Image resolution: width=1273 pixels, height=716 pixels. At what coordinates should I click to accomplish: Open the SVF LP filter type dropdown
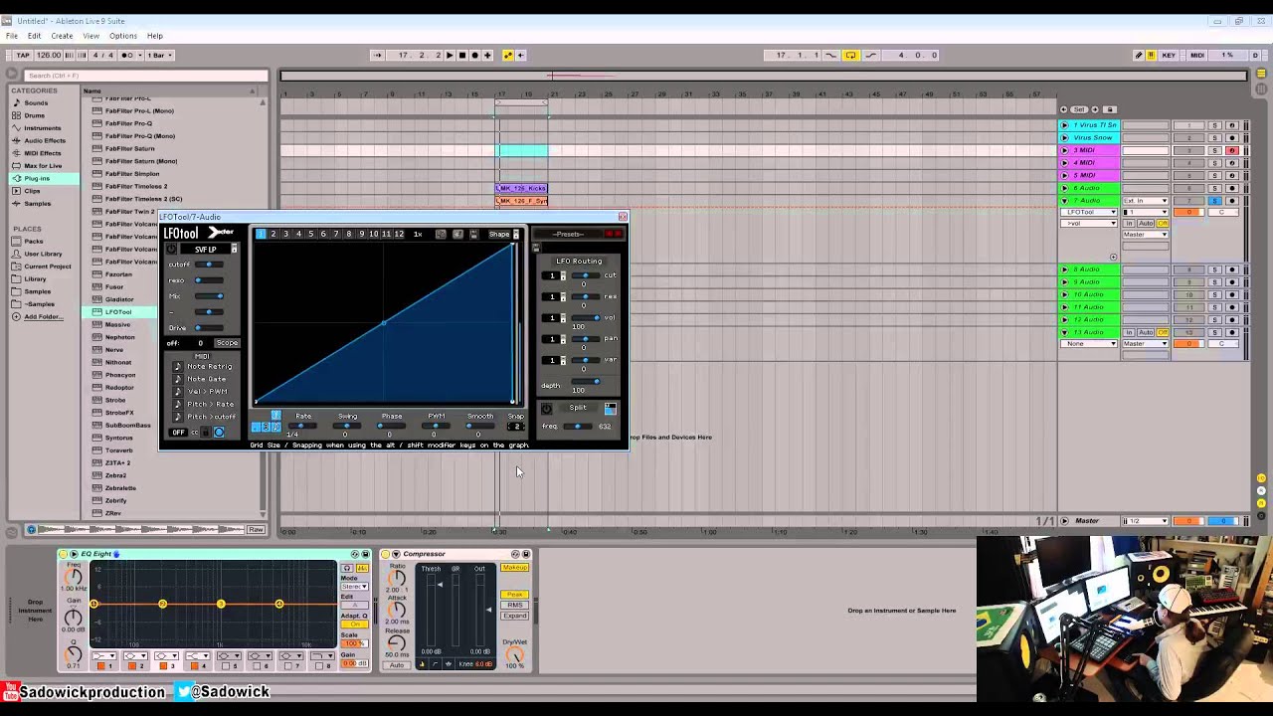click(x=210, y=250)
